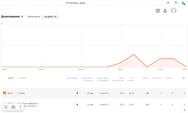The height and width of the screenshot is (113, 188).
Task: Open the article Как быстро приручить...
Action: pyautogui.click(x=28, y=105)
